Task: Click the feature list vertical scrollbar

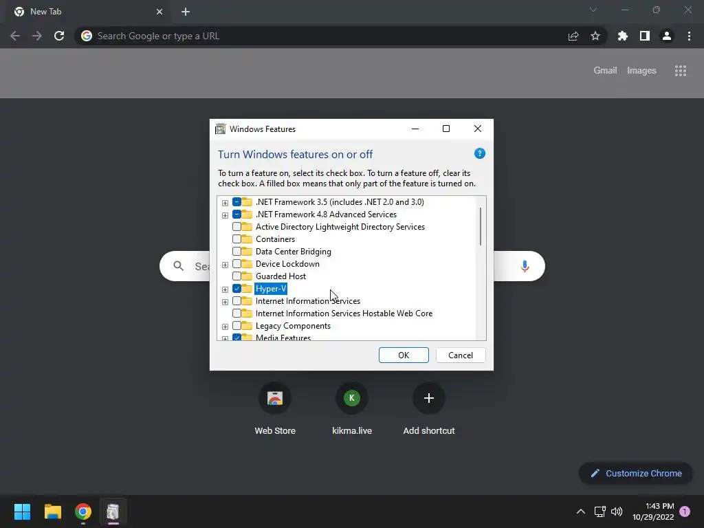Action: click(x=481, y=227)
